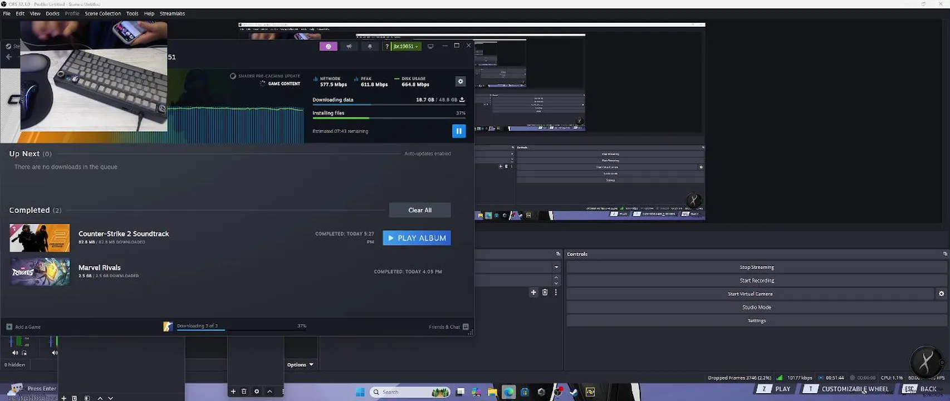Open the OBS Scene Collection menu
The width and height of the screenshot is (950, 401).
[102, 13]
